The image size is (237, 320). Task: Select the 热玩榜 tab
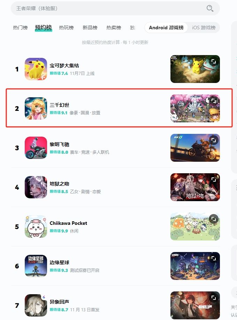[x=66, y=28]
